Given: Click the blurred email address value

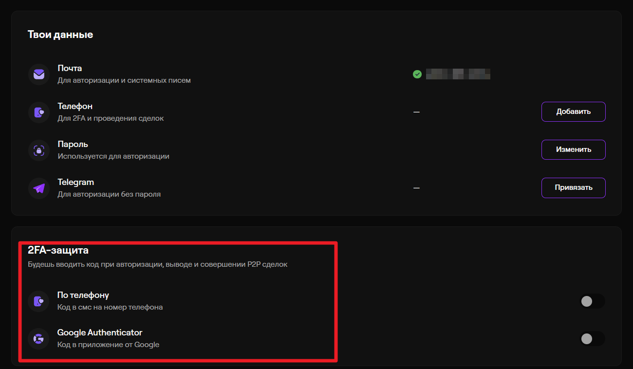Looking at the screenshot, I should (458, 74).
